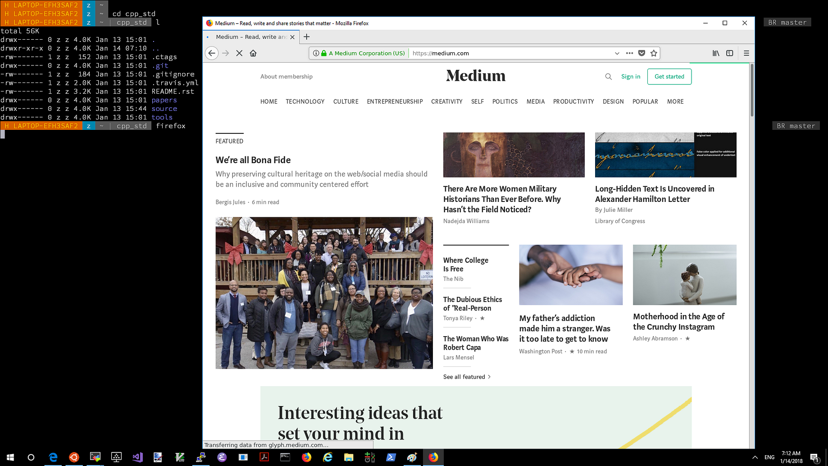Screen dimensions: 828x466
Task: Launch Microsoft Edge from the taskbar
Action: (x=53, y=457)
